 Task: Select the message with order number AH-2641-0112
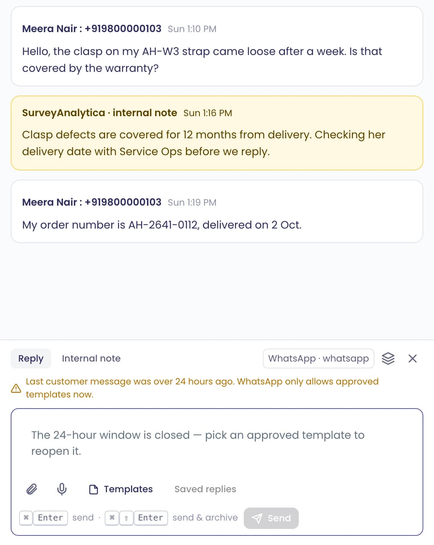coord(217,211)
